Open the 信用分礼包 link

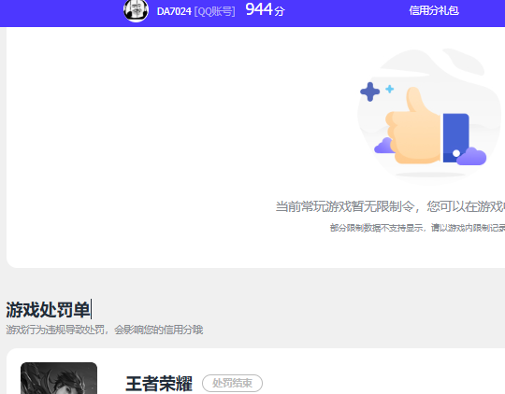434,10
